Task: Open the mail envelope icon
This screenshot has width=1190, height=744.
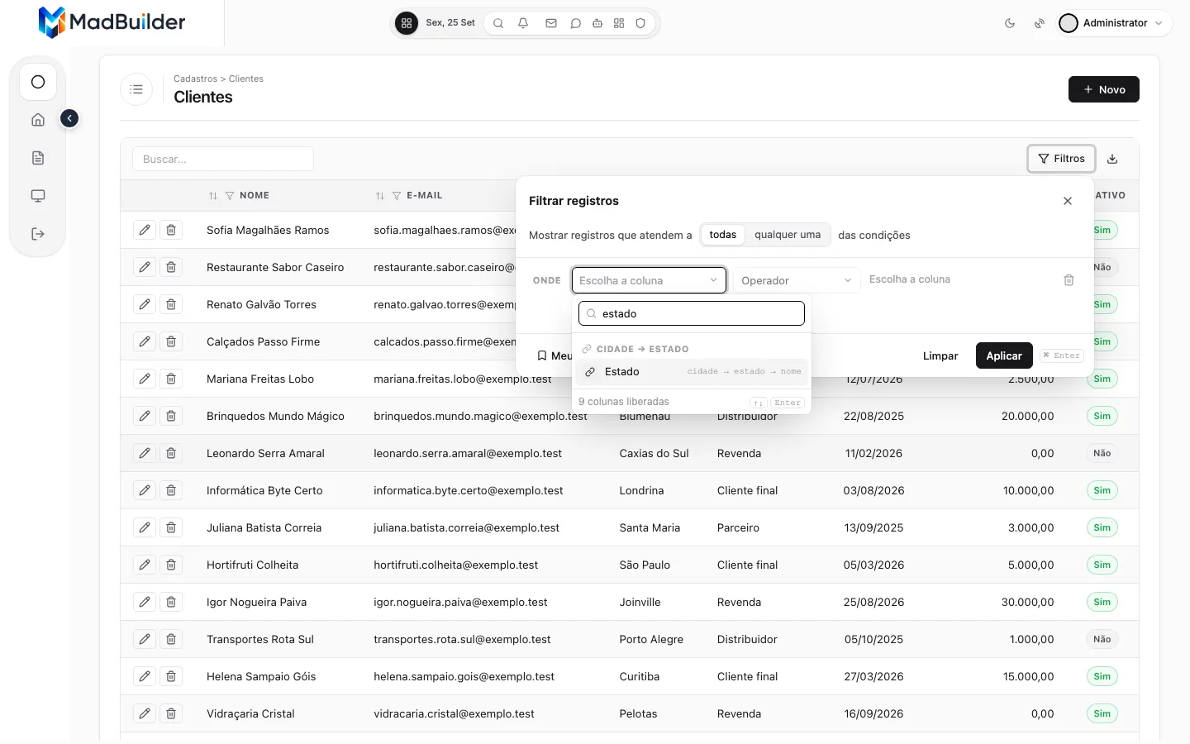Action: point(551,23)
